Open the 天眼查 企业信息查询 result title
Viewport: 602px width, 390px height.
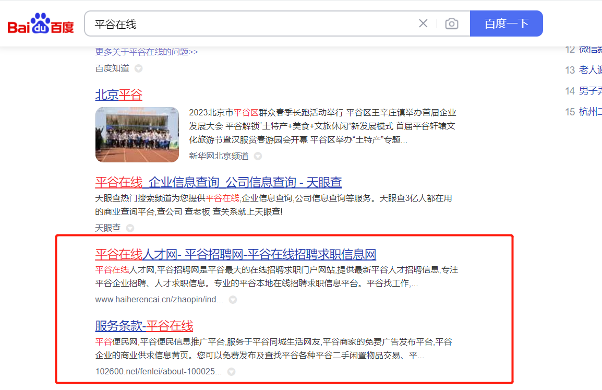click(219, 182)
